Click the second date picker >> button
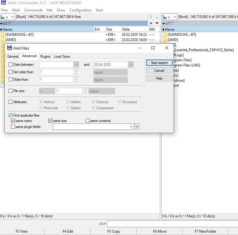The height and width of the screenshot is (235, 238). [x=131, y=65]
